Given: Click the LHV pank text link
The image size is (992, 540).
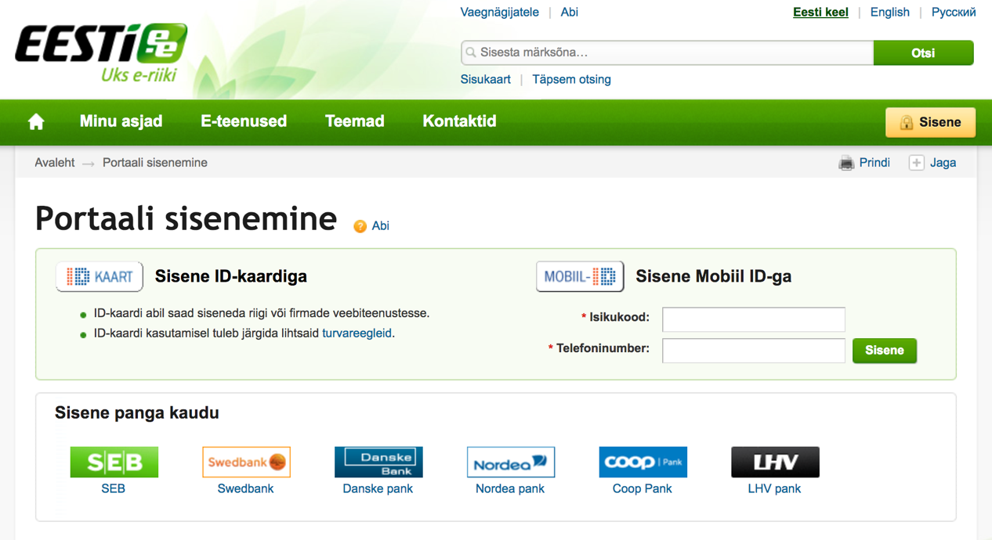Looking at the screenshot, I should (x=774, y=489).
